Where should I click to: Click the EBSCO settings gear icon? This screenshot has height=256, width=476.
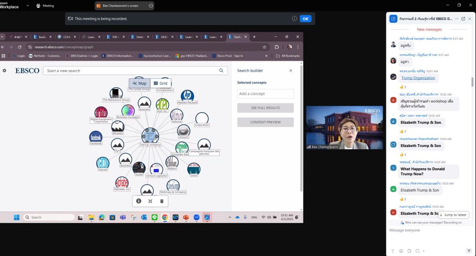click(4, 70)
